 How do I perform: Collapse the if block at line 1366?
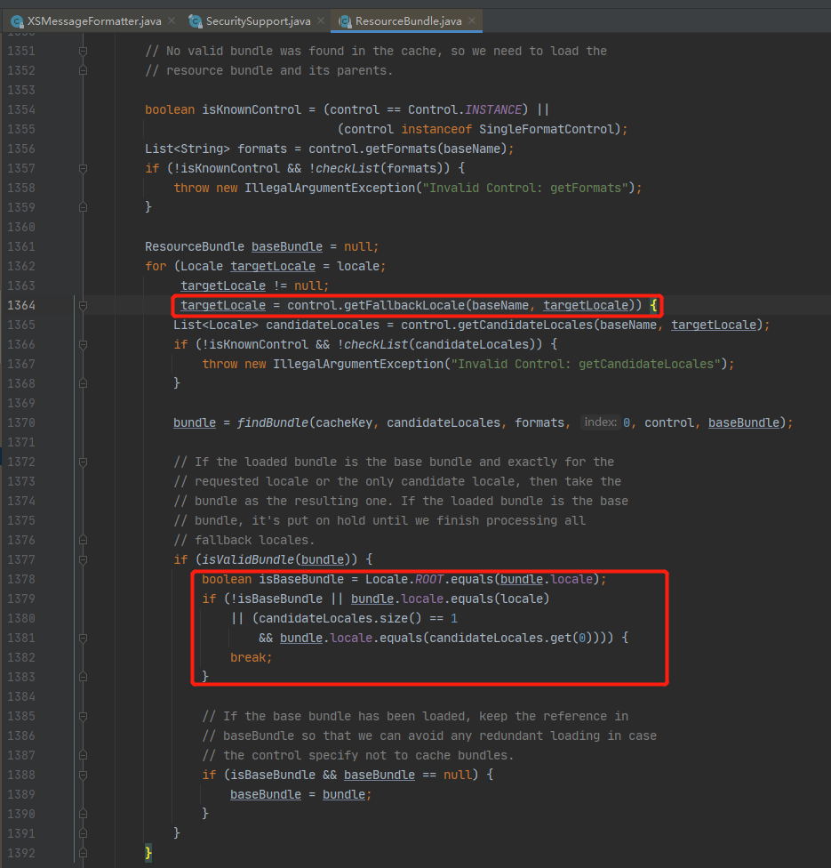tap(83, 344)
